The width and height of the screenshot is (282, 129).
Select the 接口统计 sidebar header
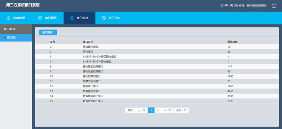coord(16,29)
